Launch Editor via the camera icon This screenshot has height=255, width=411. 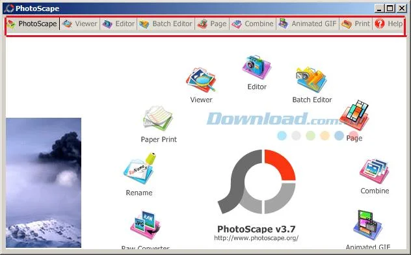pos(256,67)
